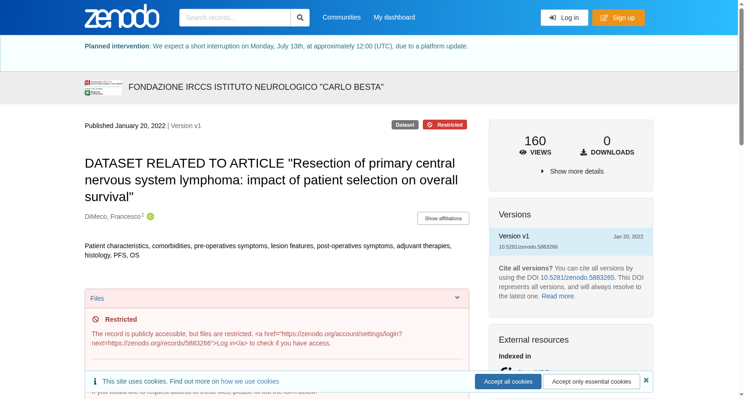Open the Communities menu item
The image size is (745, 399).
pyautogui.click(x=341, y=17)
